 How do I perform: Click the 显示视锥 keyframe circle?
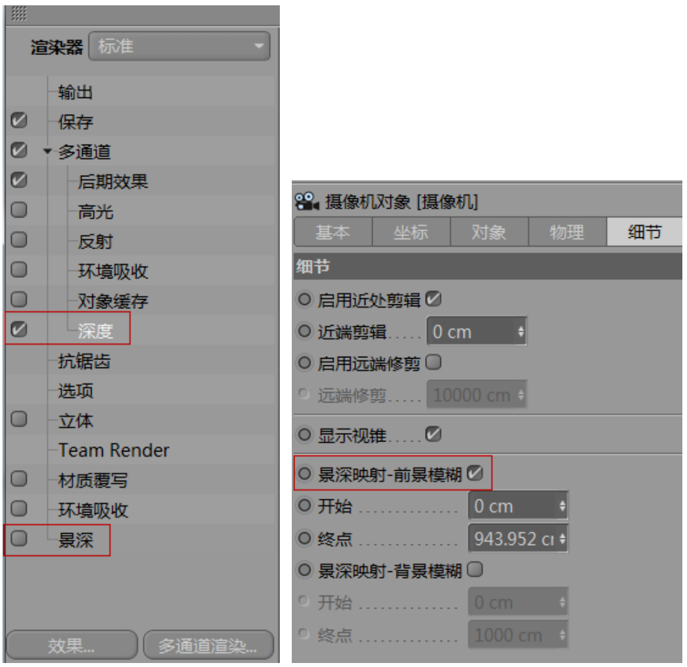click(304, 434)
